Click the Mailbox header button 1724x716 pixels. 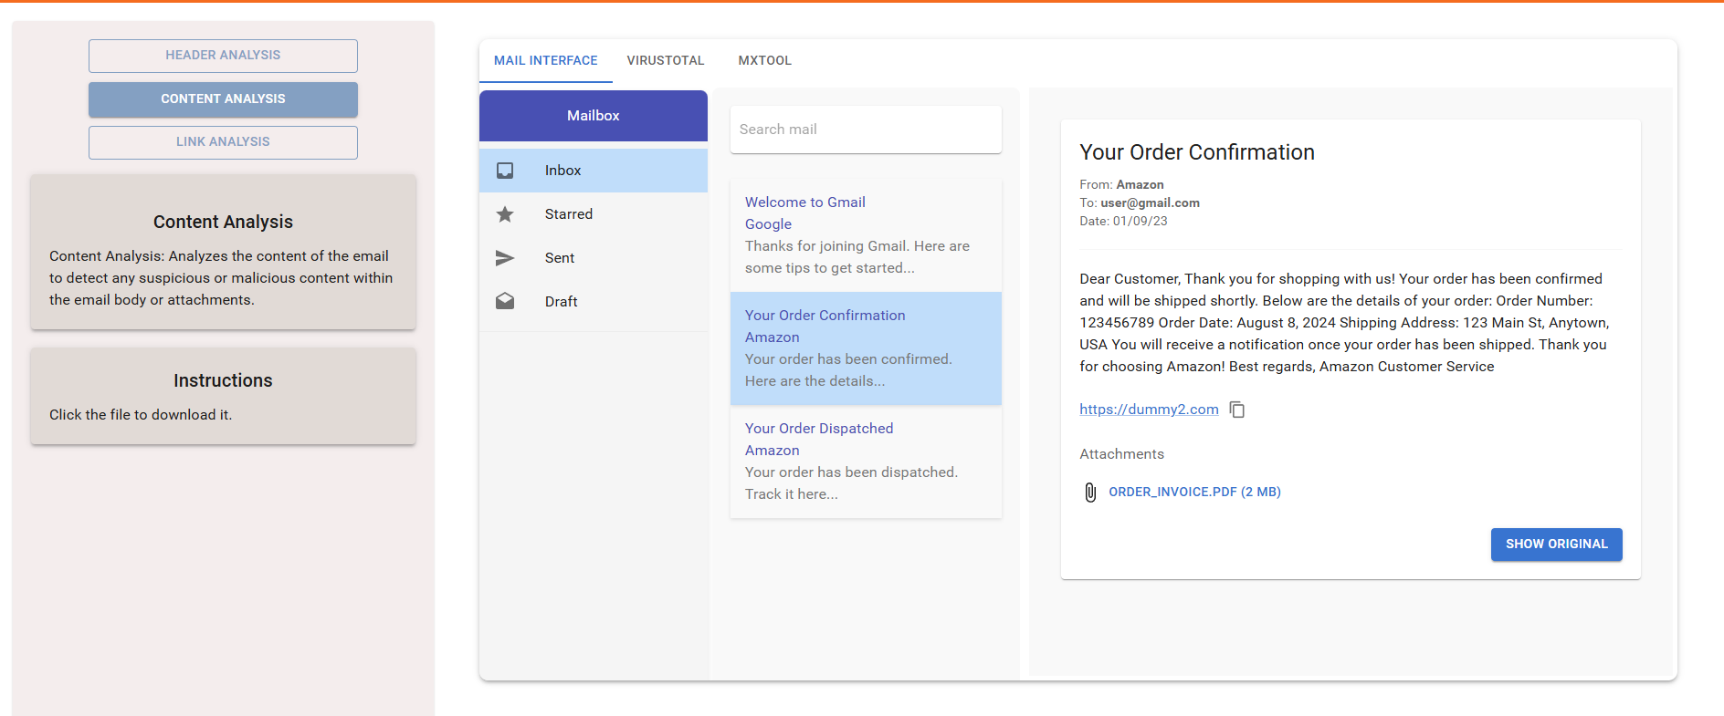click(593, 116)
